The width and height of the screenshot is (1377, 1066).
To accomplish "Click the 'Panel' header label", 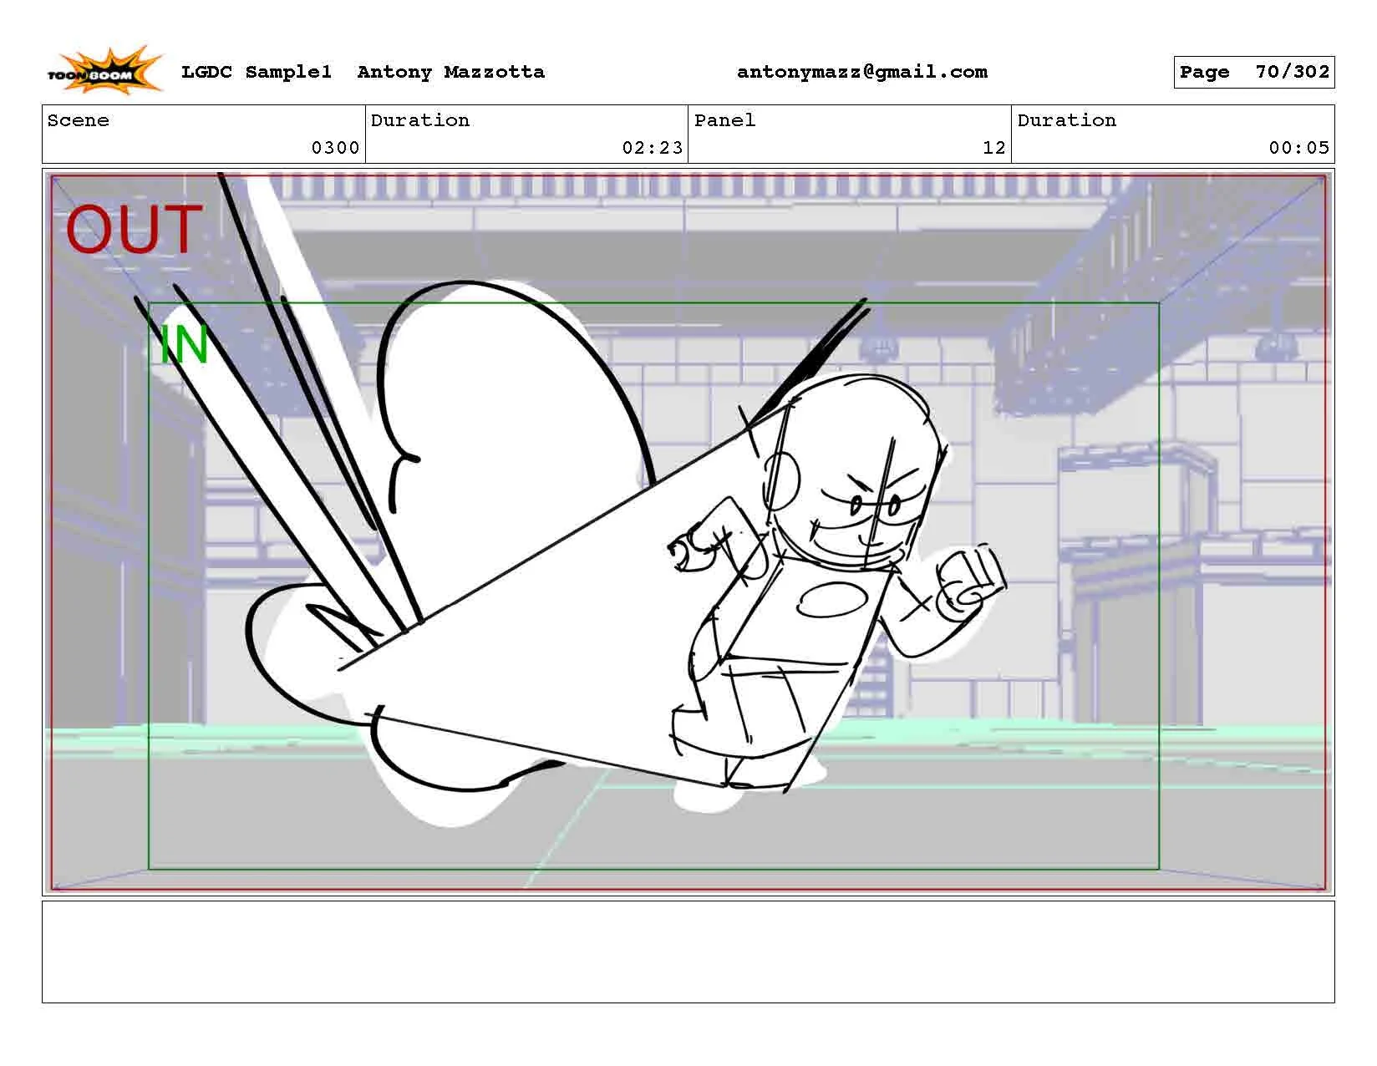I will tap(724, 120).
